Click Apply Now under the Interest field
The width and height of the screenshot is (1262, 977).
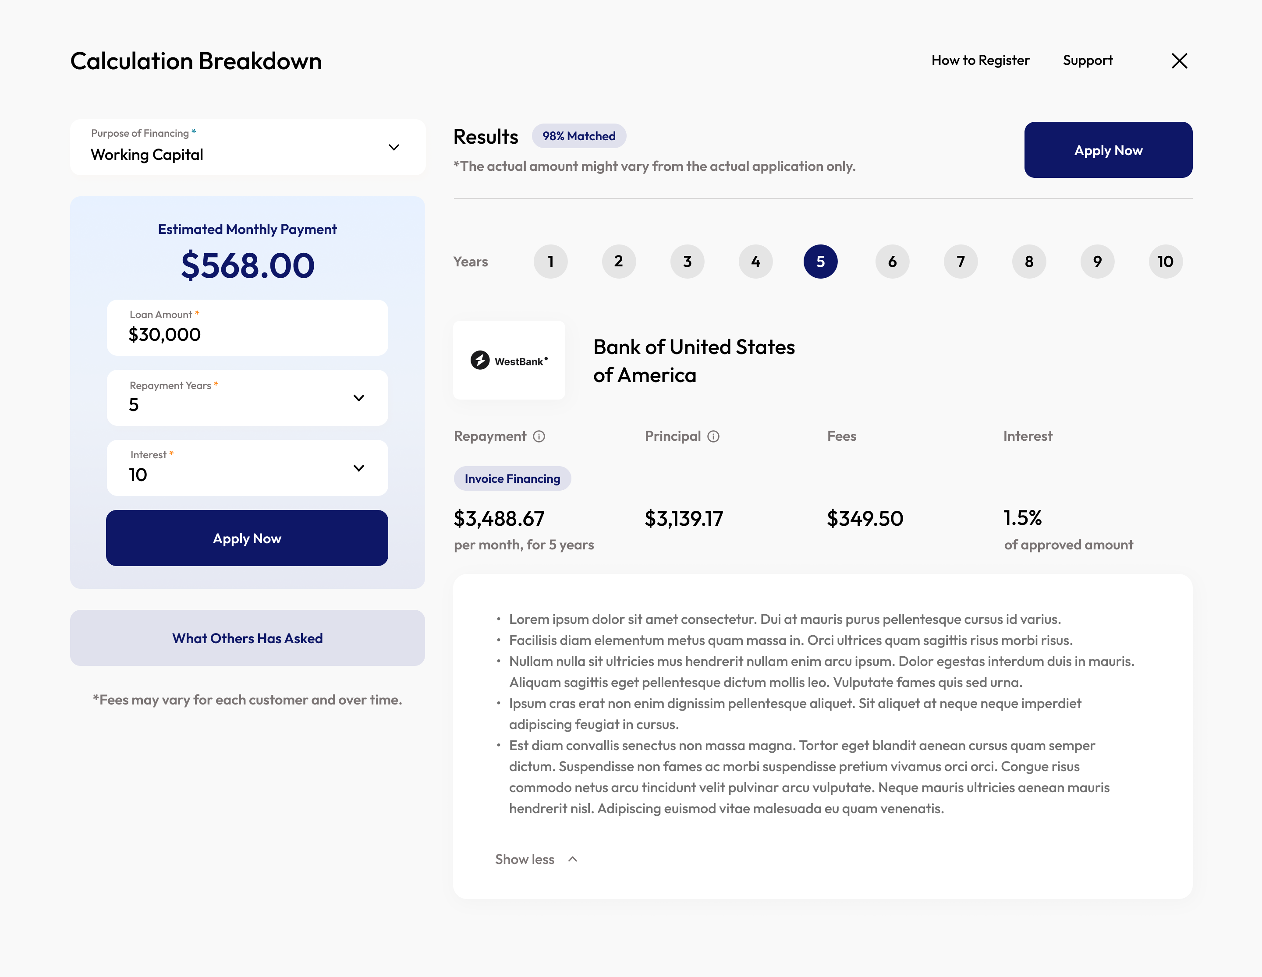pyautogui.click(x=247, y=538)
